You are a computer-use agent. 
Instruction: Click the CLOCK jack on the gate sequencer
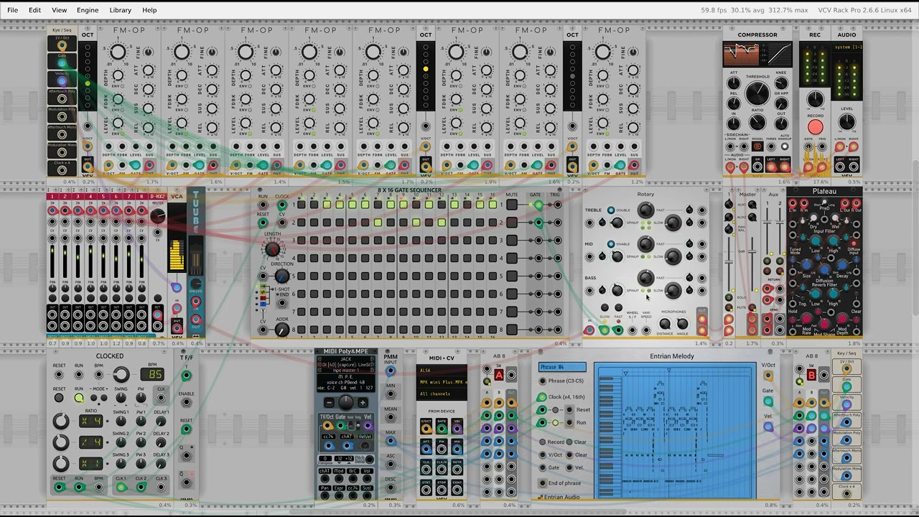281,205
